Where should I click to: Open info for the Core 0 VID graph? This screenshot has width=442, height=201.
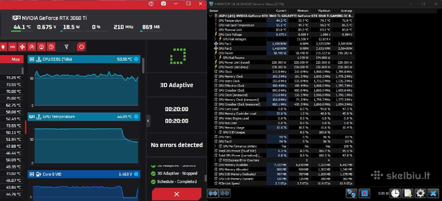[x=136, y=174]
